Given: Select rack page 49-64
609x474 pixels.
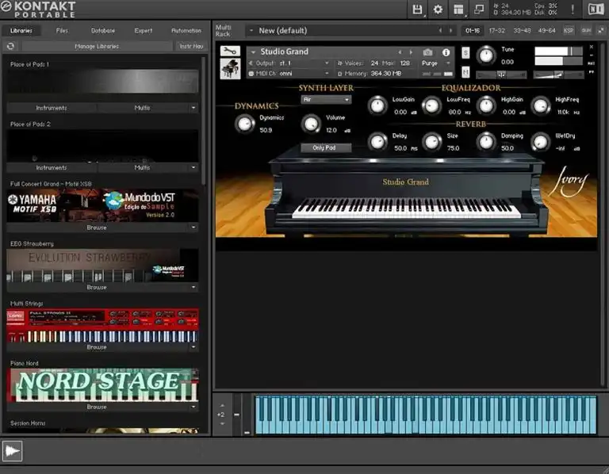Looking at the screenshot, I should tap(547, 30).
